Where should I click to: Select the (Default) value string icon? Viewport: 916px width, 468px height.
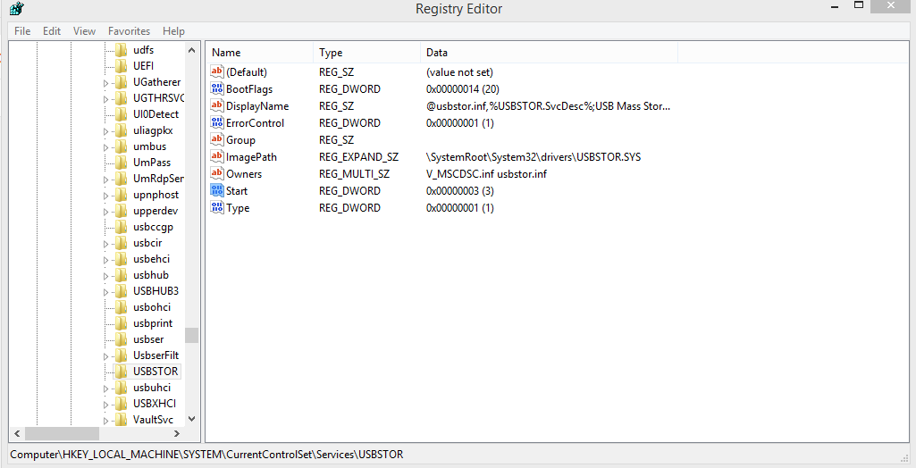(217, 71)
